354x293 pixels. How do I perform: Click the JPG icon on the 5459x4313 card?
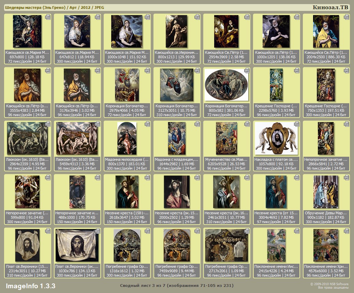click(x=98, y=124)
